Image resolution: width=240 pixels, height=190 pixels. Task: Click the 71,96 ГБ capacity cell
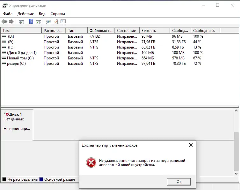click(x=148, y=42)
